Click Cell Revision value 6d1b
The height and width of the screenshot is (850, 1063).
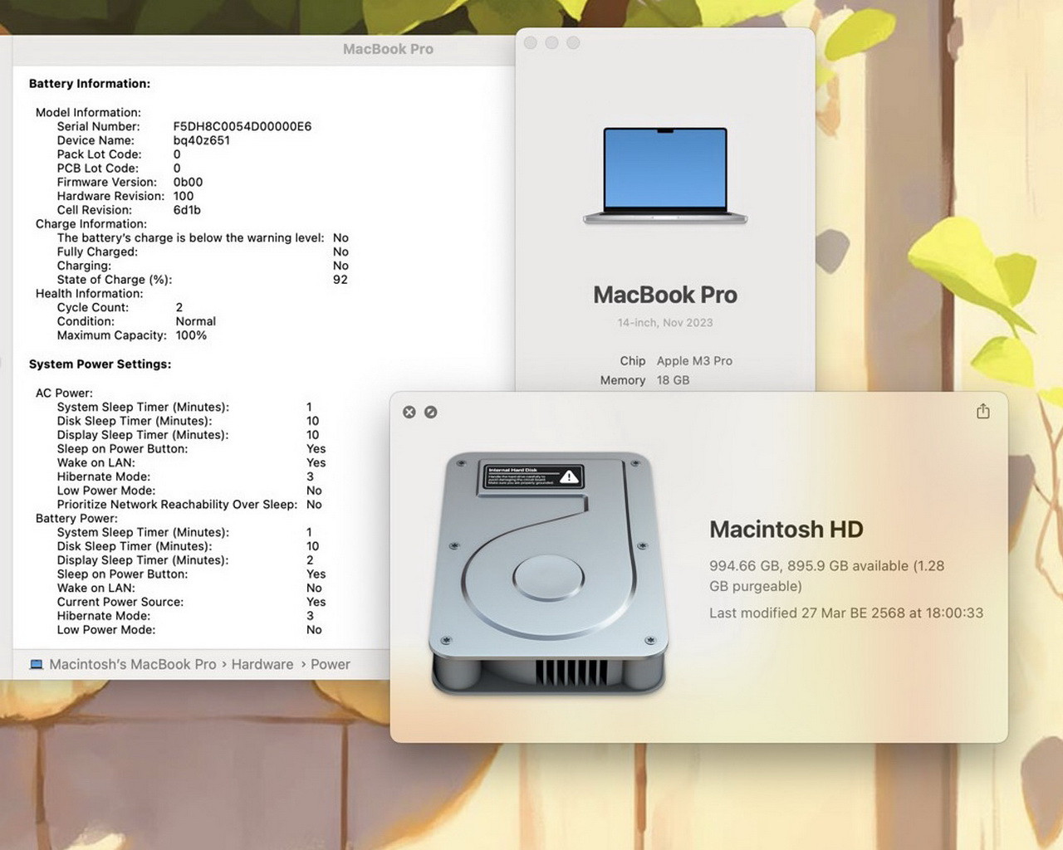pos(187,210)
